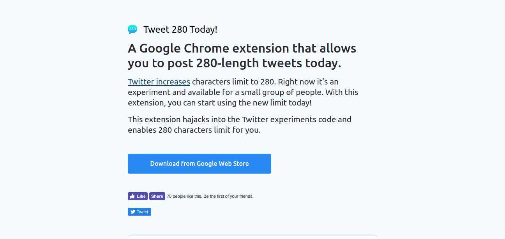The width and height of the screenshot is (505, 239).
Task: Click the thumbs-up icon on the Like button
Action: click(132, 196)
